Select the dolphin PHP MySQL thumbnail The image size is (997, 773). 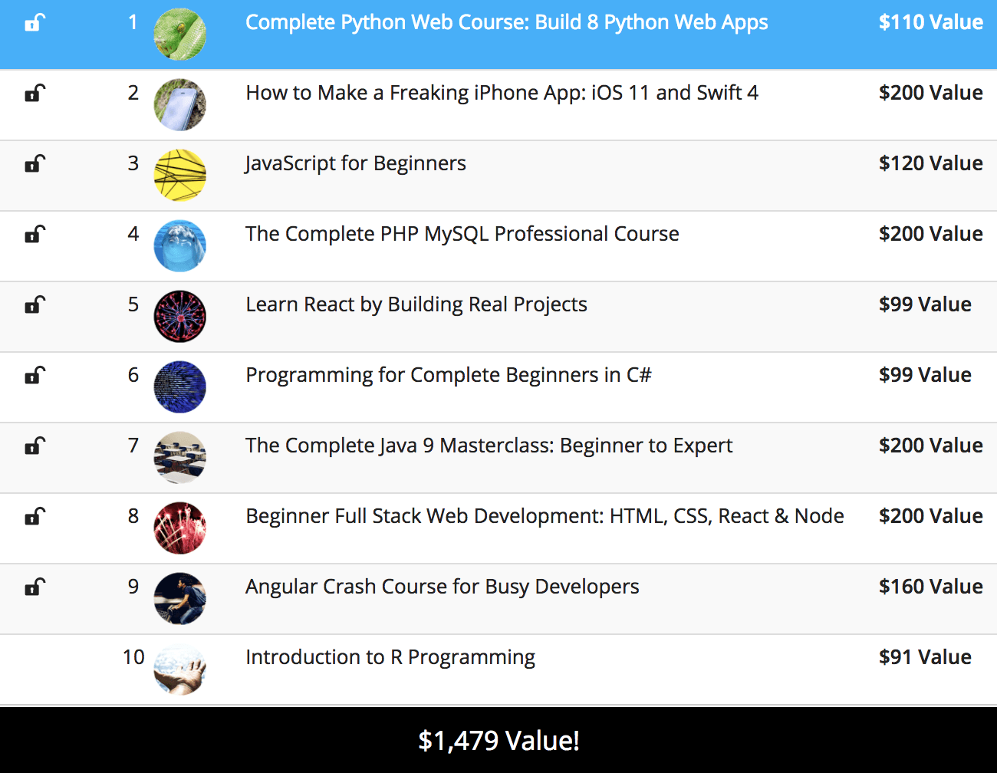click(x=180, y=246)
